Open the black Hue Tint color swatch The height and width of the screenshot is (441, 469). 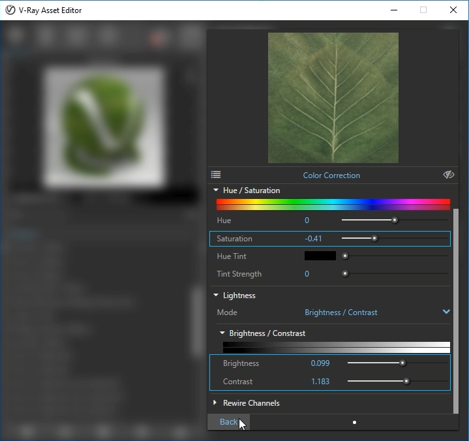(x=320, y=256)
